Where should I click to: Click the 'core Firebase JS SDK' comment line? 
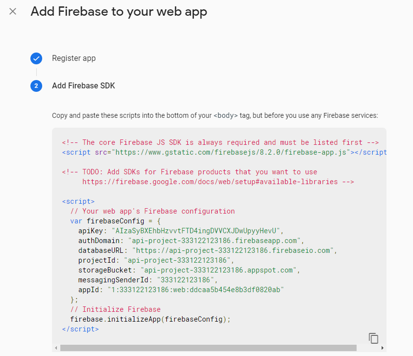(x=220, y=143)
